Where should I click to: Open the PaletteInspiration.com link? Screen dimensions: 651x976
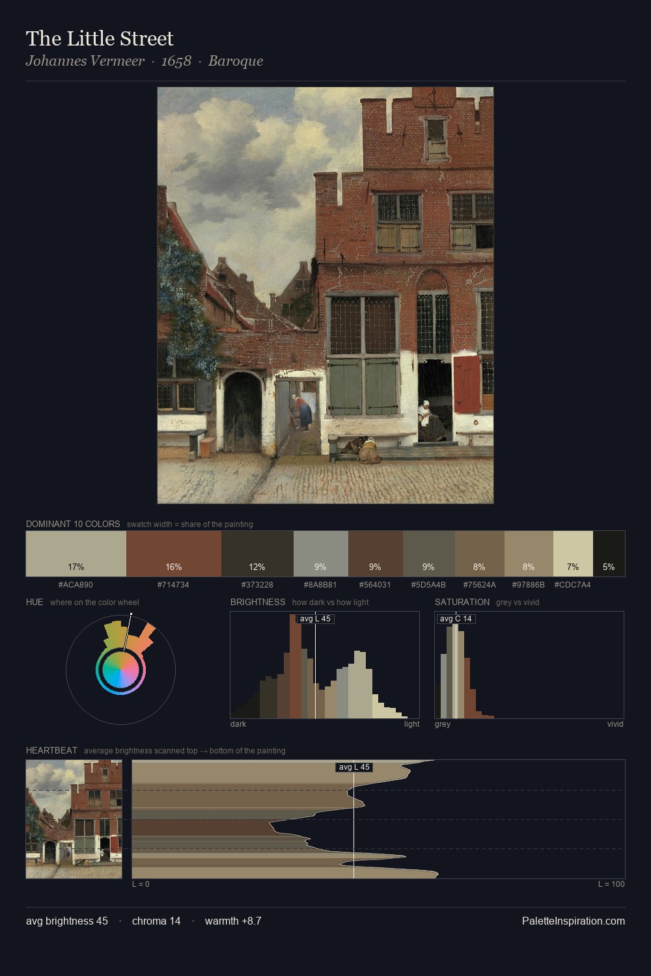(x=574, y=921)
